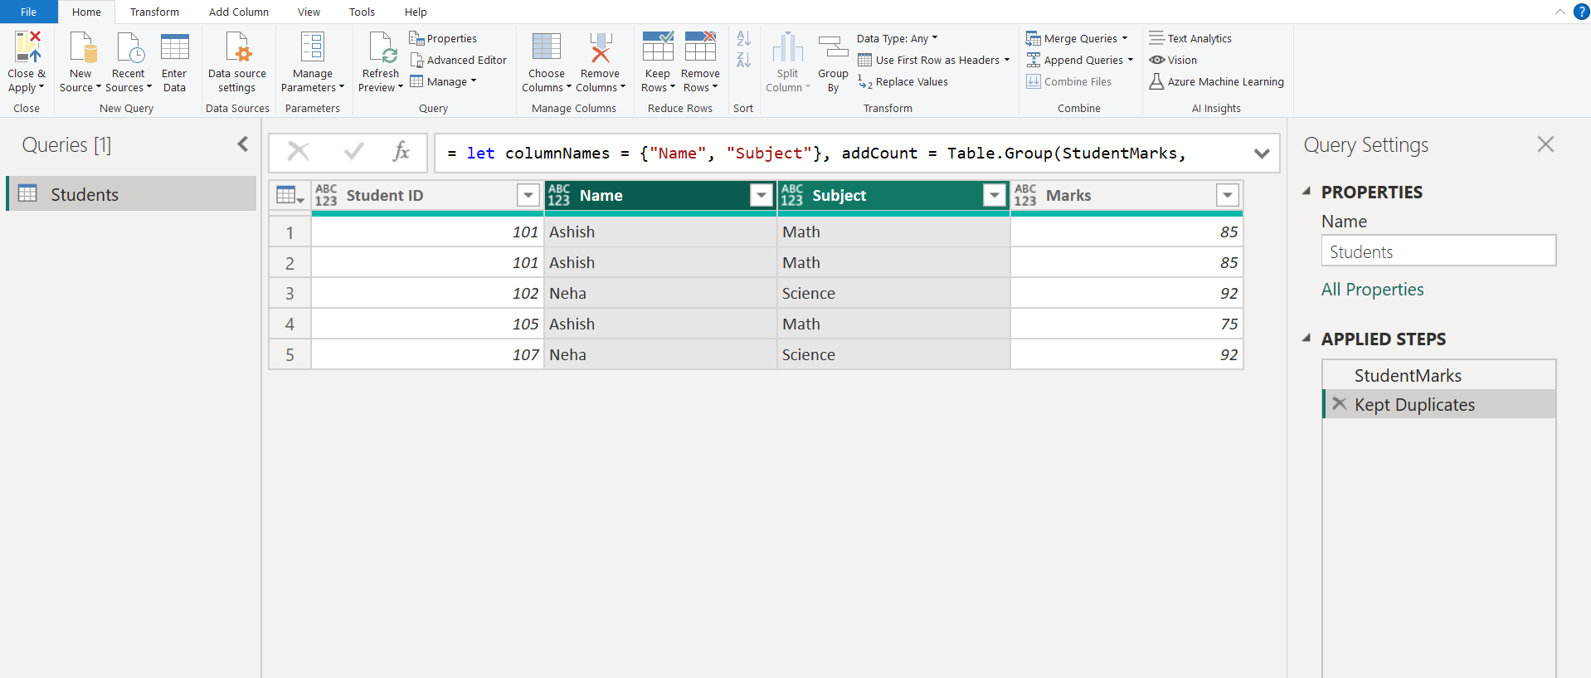Open the Marks column filter dropdown
This screenshot has height=678, width=1591.
coord(1227,195)
